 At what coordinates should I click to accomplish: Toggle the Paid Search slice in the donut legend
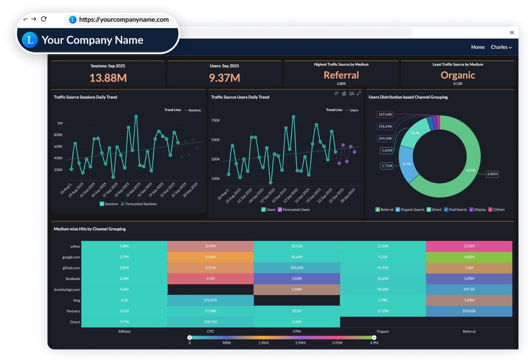[446, 210]
